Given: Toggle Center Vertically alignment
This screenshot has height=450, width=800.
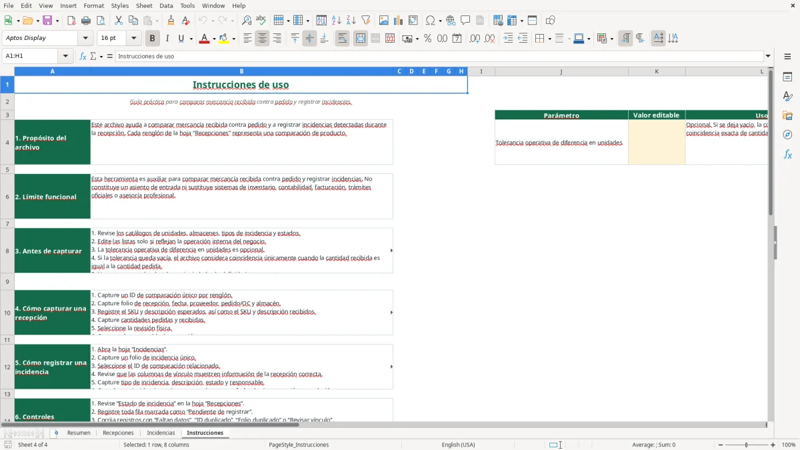Looking at the screenshot, I should tap(309, 39).
